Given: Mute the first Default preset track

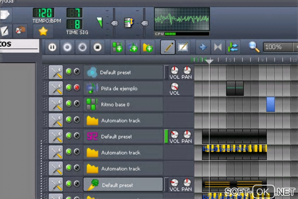Looking at the screenshot, I should coord(69,71).
